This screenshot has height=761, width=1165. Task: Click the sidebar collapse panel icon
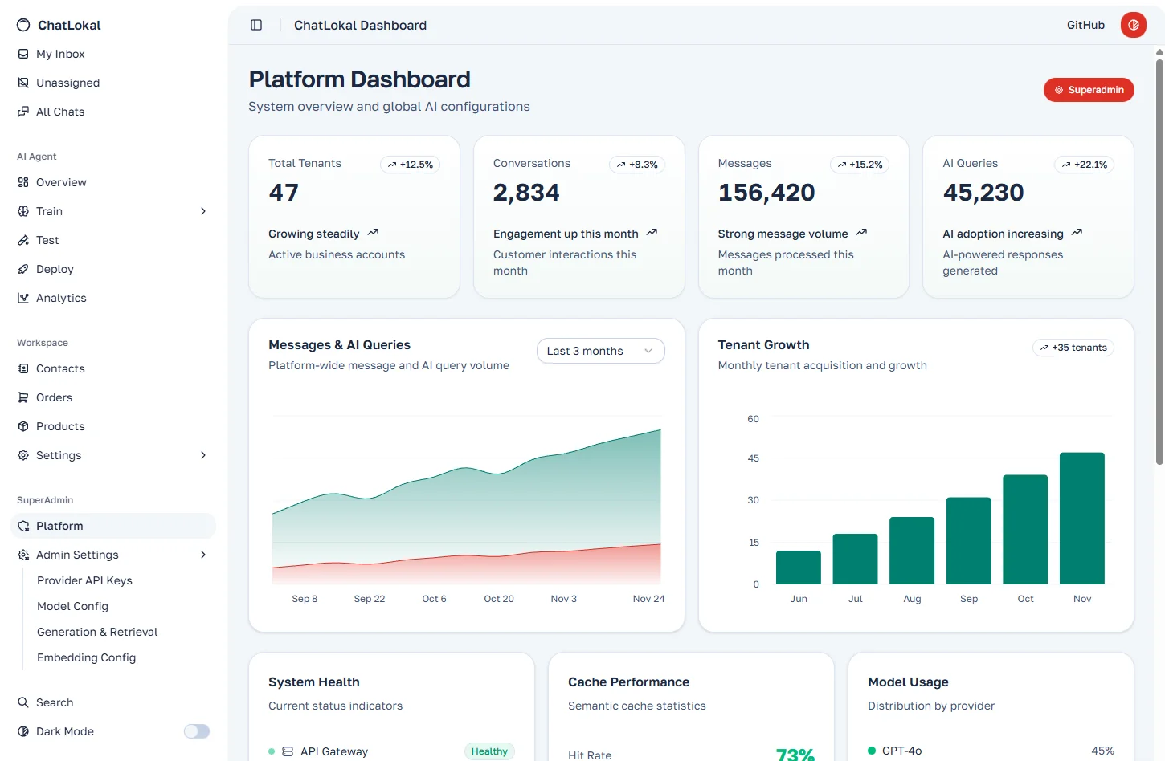click(x=256, y=25)
